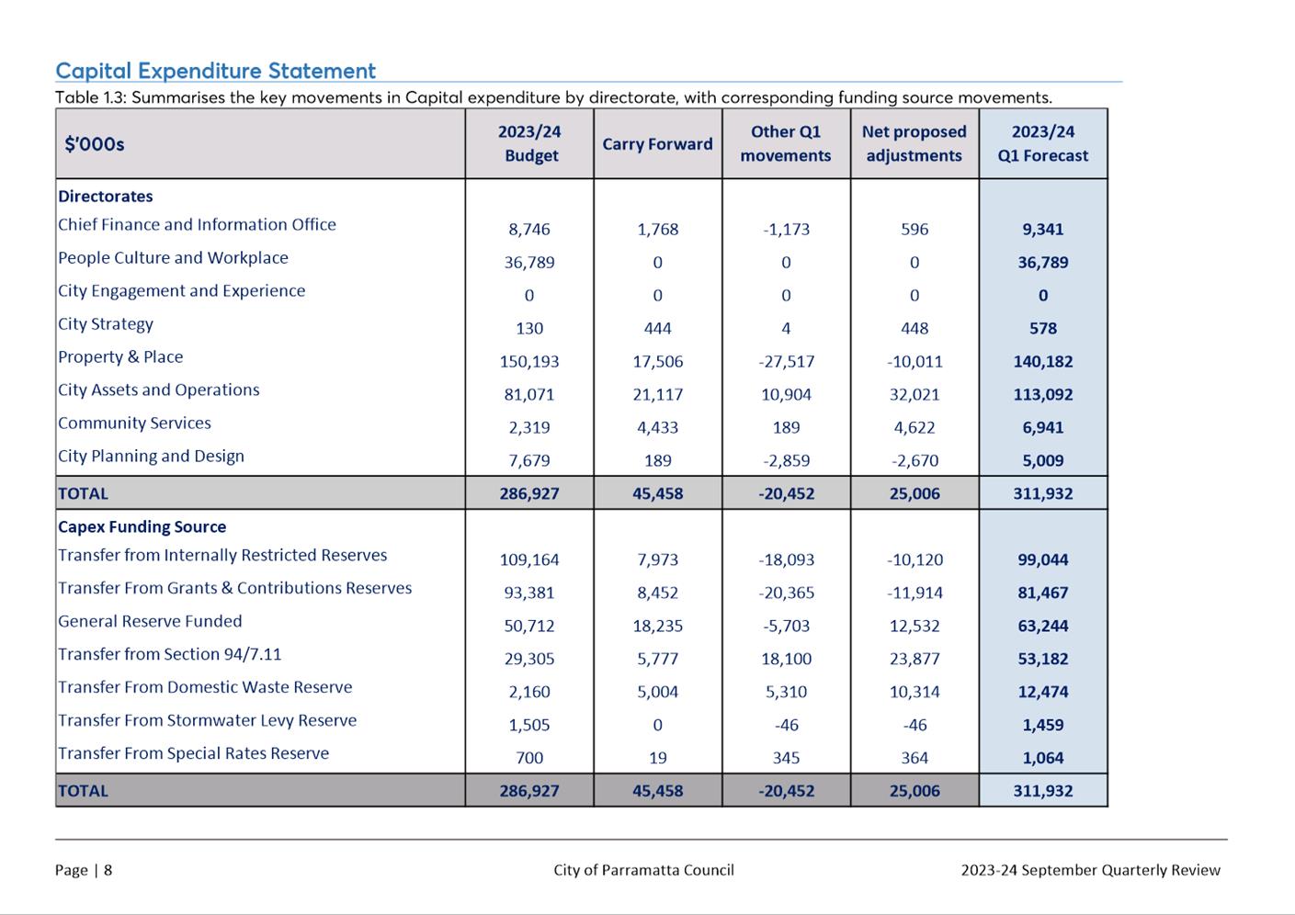Click carry forward value 1,768
The height and width of the screenshot is (915, 1295).
point(658,230)
